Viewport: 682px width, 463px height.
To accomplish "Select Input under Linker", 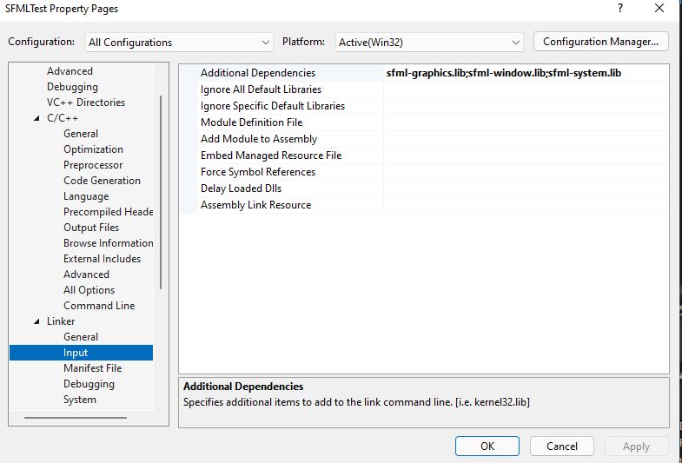I will (81, 353).
